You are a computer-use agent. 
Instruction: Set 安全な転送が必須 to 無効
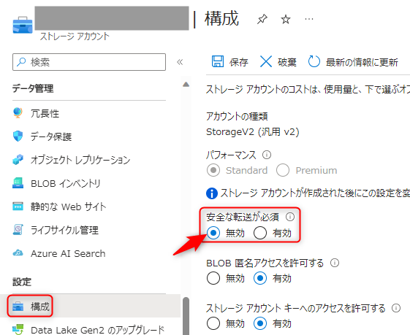pos(213,233)
